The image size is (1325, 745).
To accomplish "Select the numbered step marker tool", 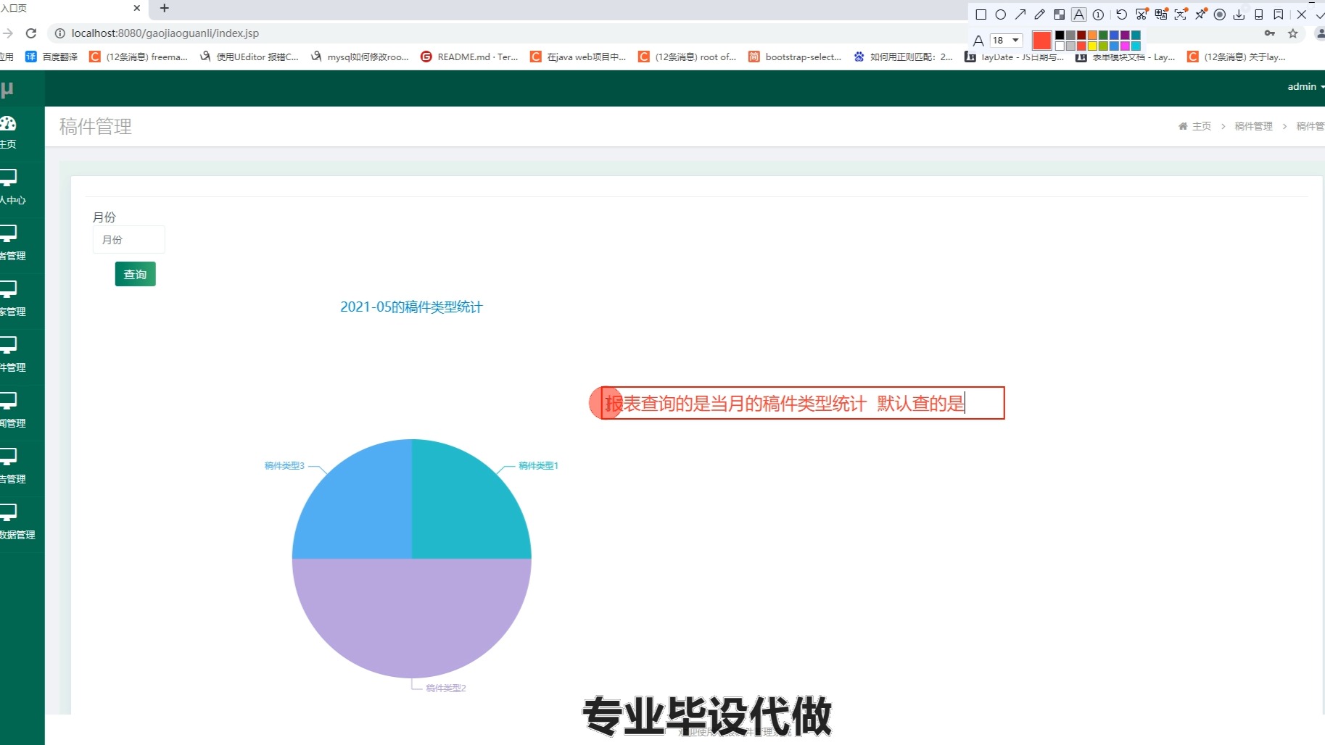I will [x=1099, y=14].
